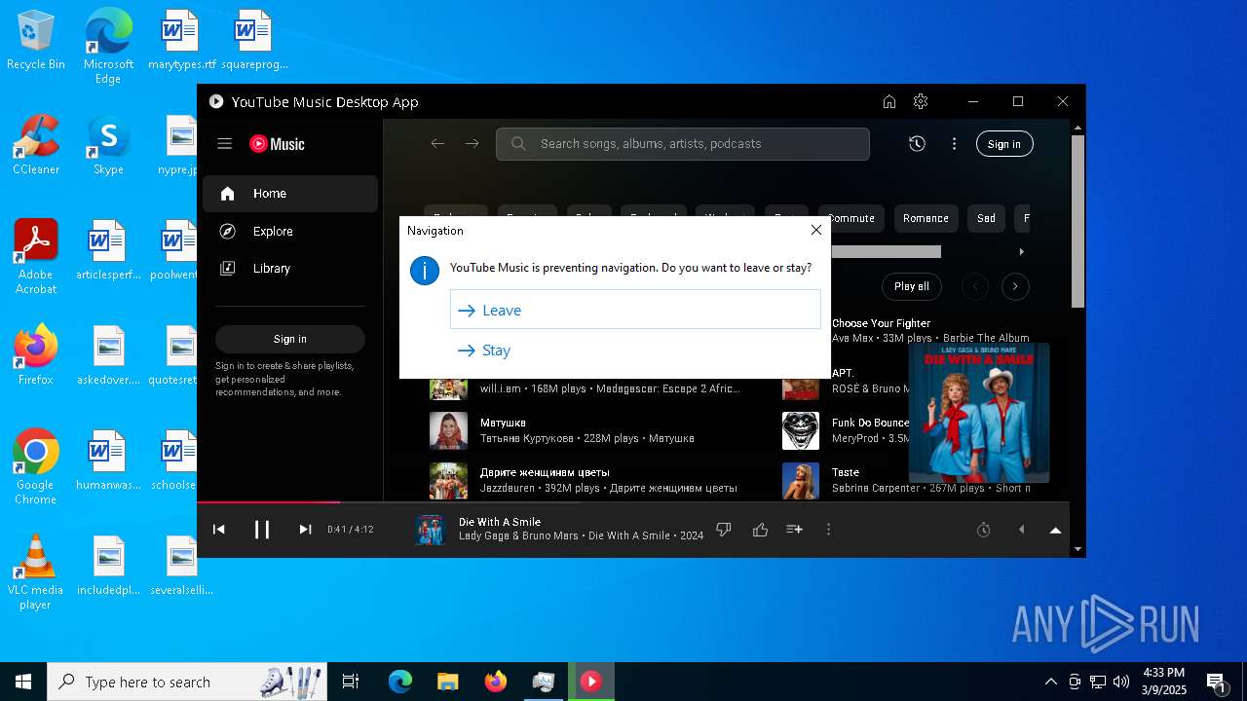The height and width of the screenshot is (701, 1247).
Task: Click the sidebar Sign in button
Action: pyautogui.click(x=290, y=339)
